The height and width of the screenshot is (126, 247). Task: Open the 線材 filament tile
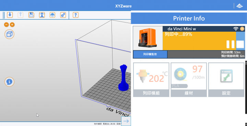click(189, 80)
